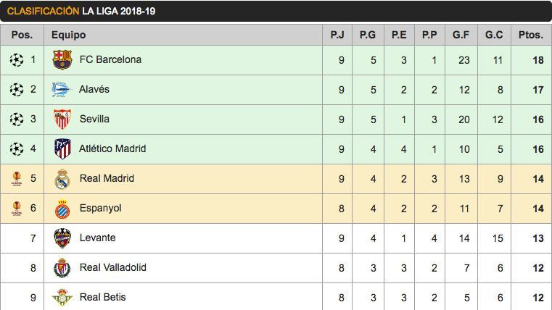This screenshot has height=310, width=552.
Task: Click the Equipo column header
Action: pyautogui.click(x=68, y=34)
